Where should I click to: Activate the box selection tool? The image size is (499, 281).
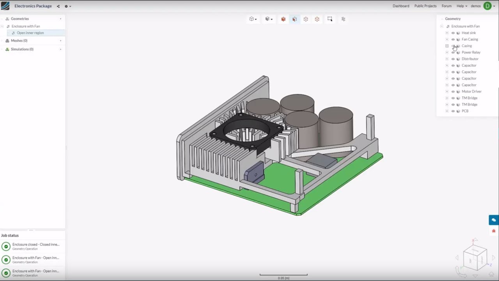pyautogui.click(x=330, y=19)
